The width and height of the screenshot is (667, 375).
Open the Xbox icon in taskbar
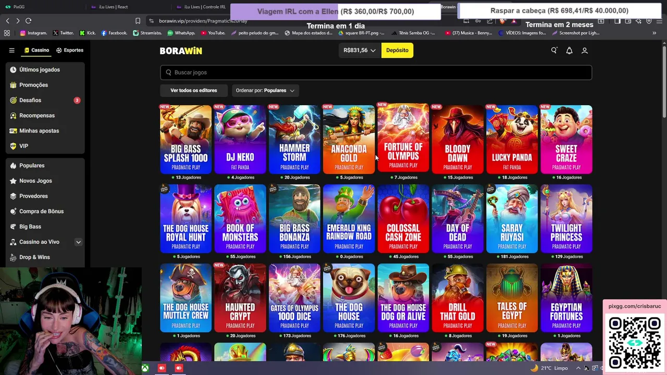point(145,368)
